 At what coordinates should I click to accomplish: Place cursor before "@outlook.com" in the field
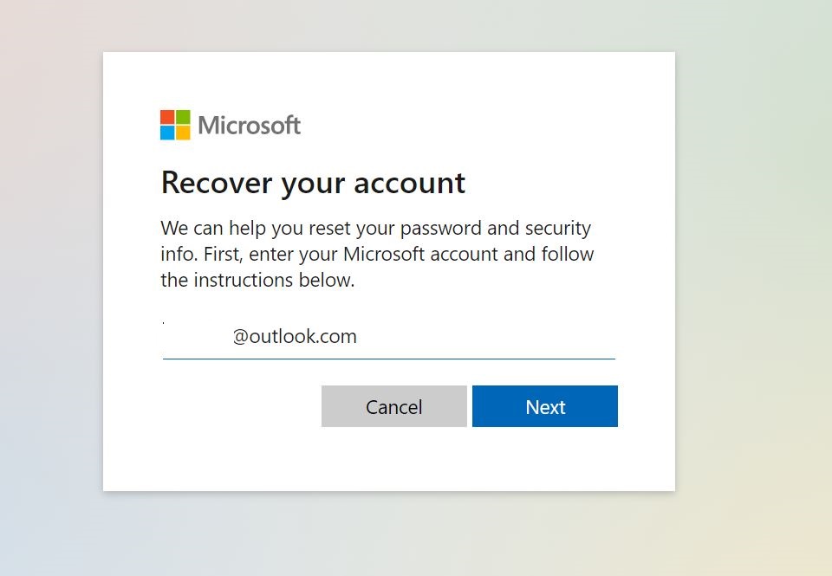tap(232, 336)
